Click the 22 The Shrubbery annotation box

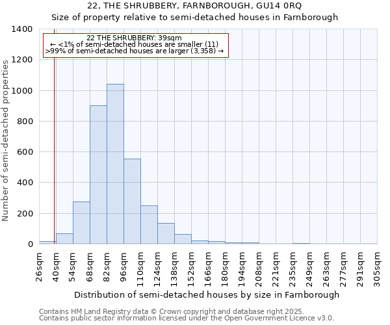pos(136,45)
